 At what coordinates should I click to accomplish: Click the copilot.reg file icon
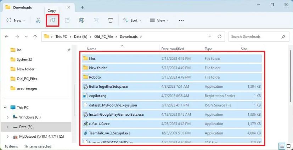[85, 96]
